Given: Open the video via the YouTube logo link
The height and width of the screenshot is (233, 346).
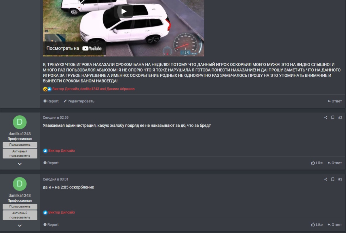Looking at the screenshot, I should (x=92, y=49).
